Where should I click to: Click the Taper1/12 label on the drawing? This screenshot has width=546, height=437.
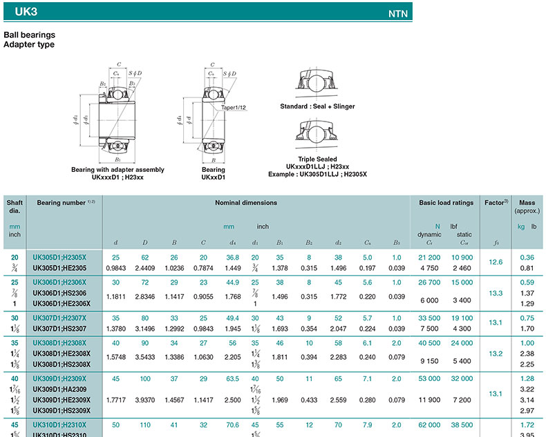click(235, 108)
